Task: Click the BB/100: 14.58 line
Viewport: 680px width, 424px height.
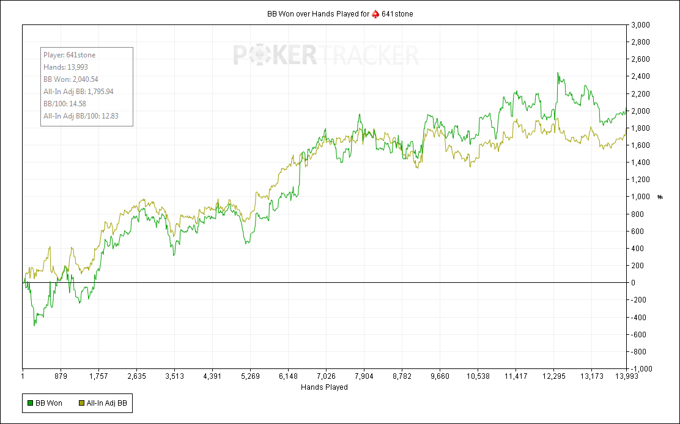Action: (x=65, y=103)
